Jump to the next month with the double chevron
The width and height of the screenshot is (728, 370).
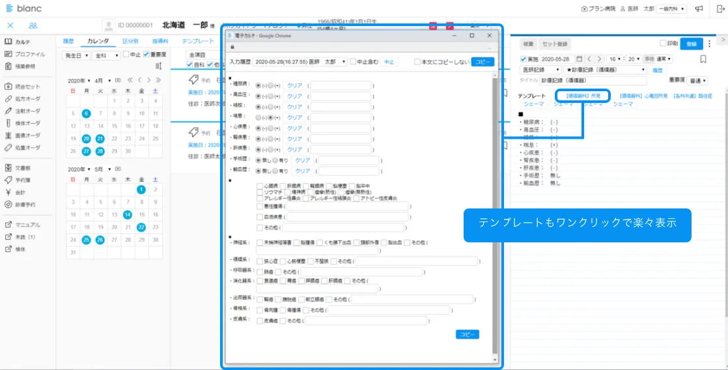158,80
